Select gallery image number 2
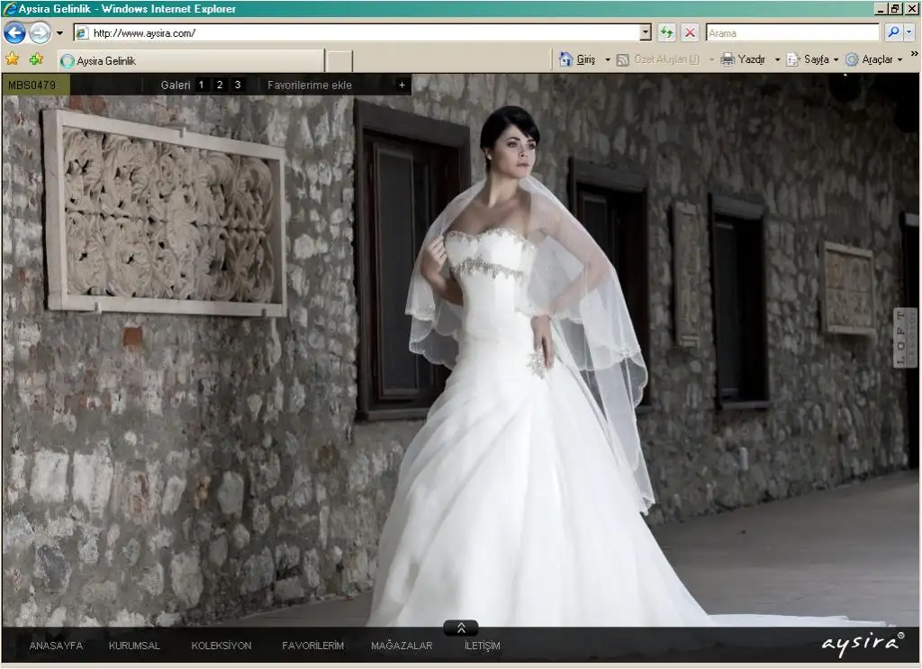 click(x=220, y=86)
